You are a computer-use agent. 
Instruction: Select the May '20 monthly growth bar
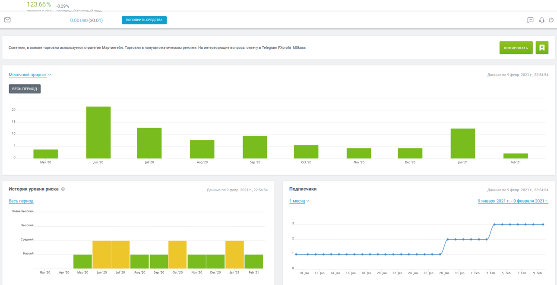point(46,154)
